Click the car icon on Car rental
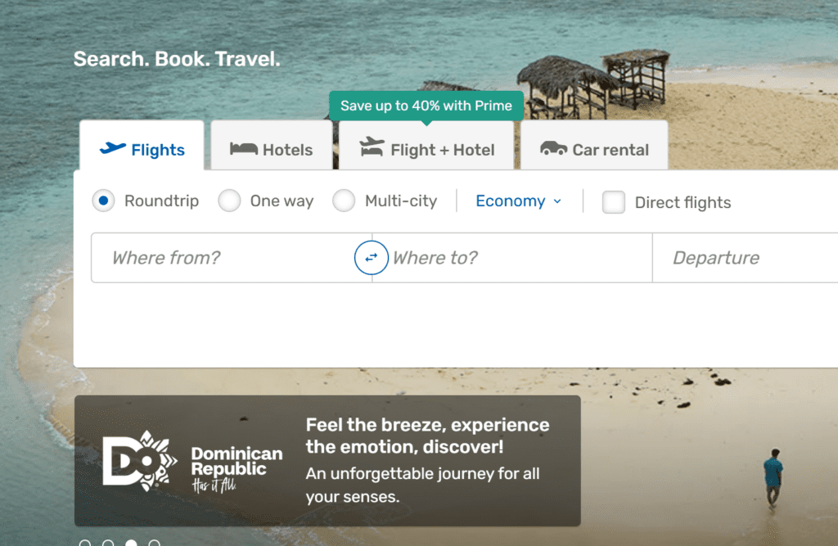Screen dimensions: 838x546 tap(554, 149)
